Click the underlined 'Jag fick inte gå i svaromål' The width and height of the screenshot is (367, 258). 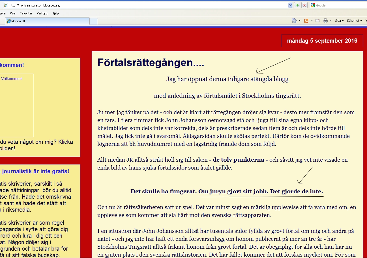[147, 136]
